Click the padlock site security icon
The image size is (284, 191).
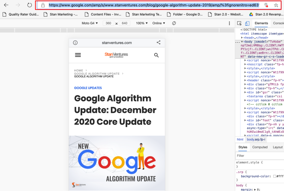[43, 5]
